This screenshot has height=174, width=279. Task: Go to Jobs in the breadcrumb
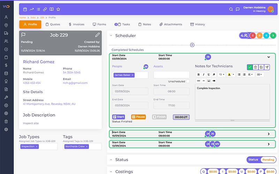point(33,18)
